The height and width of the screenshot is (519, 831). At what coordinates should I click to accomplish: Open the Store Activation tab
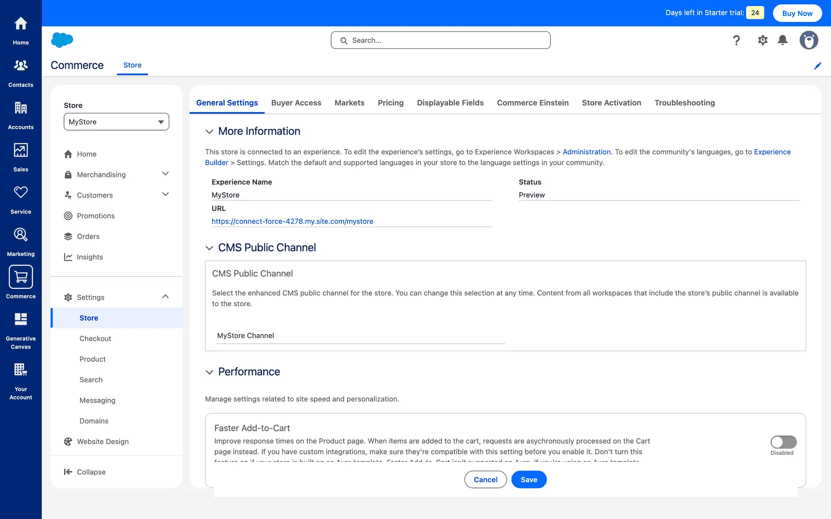coord(611,103)
